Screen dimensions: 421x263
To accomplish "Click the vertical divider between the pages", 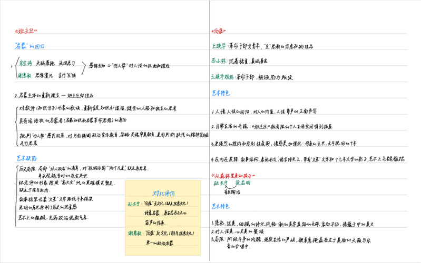I will point(209,131).
